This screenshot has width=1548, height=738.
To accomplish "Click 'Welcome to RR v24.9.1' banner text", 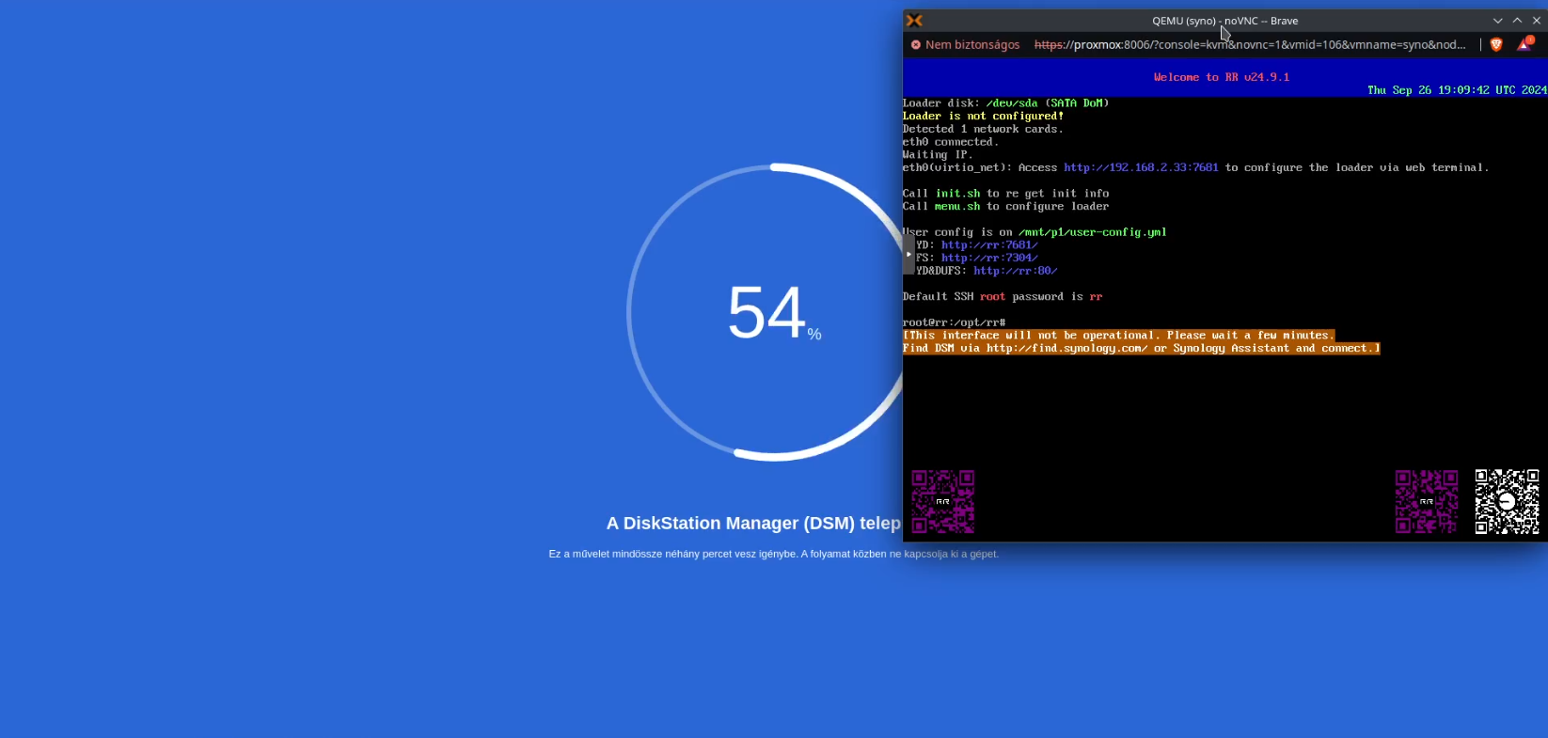I will [x=1222, y=77].
